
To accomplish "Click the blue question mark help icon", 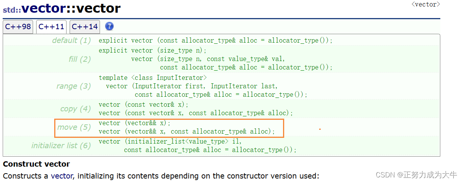I will 110,26.
